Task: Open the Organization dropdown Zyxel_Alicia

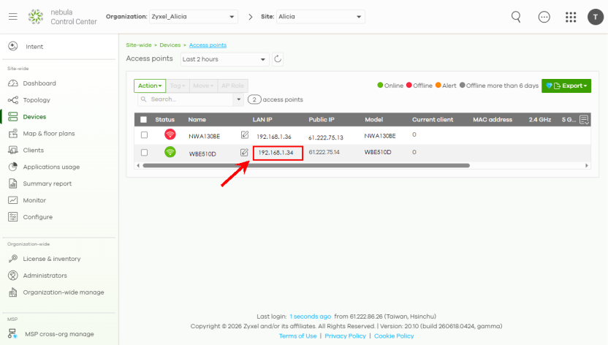Action: (x=194, y=17)
